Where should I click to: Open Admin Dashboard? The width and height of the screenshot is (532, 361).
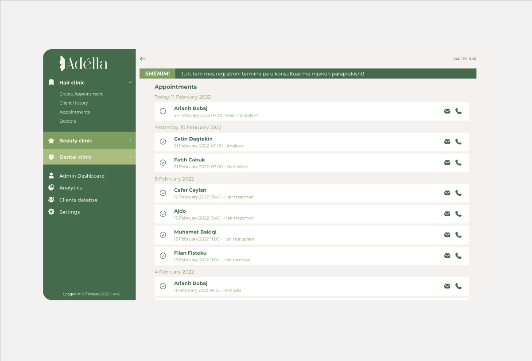pyautogui.click(x=82, y=176)
